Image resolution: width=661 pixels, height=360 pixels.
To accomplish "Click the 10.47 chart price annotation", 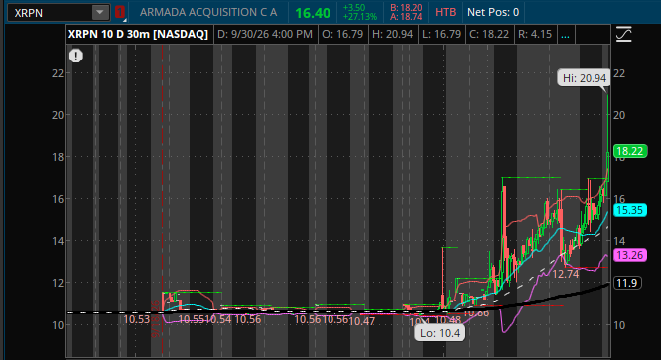I will tap(362, 321).
